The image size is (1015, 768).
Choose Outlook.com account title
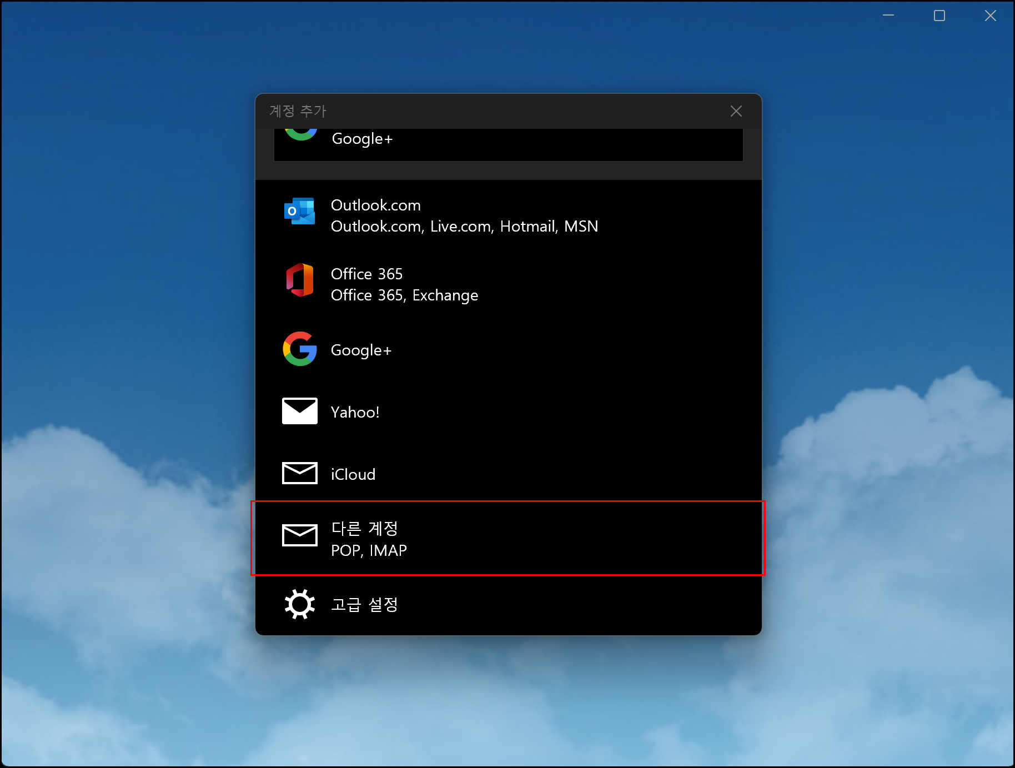(x=376, y=205)
